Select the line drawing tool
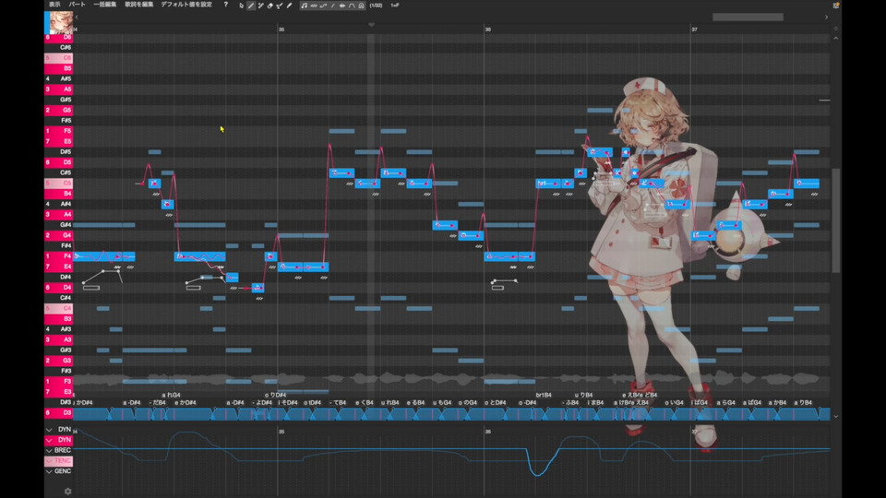This screenshot has height=498, width=886. (x=260, y=6)
